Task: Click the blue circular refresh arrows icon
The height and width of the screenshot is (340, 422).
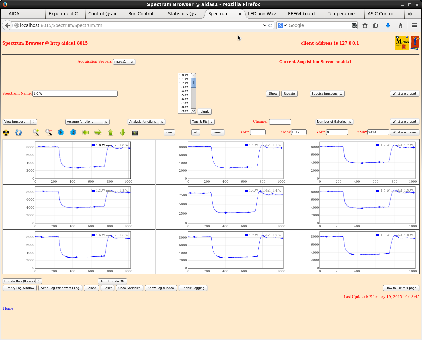Action: click(19, 133)
